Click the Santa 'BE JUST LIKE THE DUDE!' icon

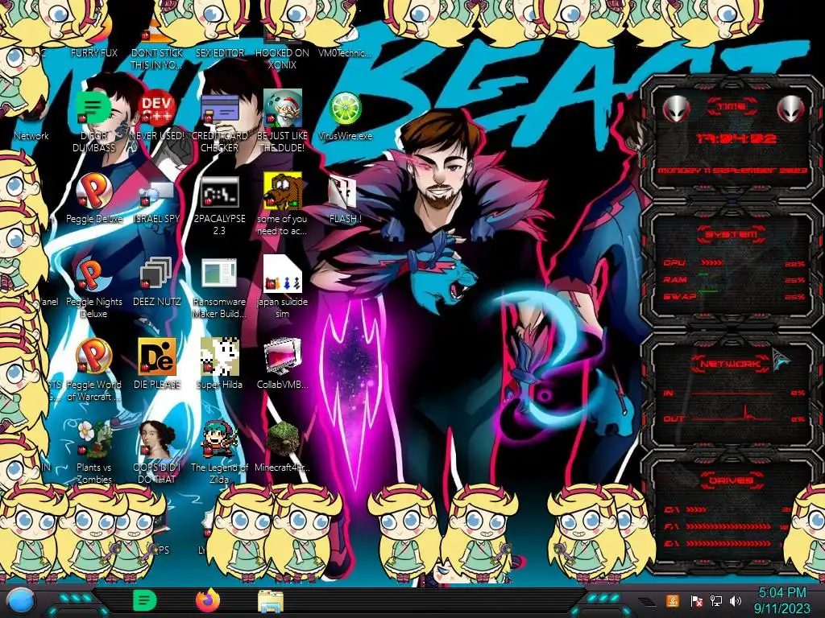pos(282,109)
